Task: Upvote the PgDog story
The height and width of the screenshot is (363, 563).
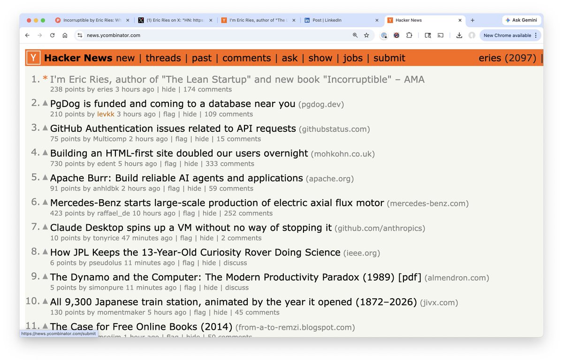Action: (x=46, y=103)
